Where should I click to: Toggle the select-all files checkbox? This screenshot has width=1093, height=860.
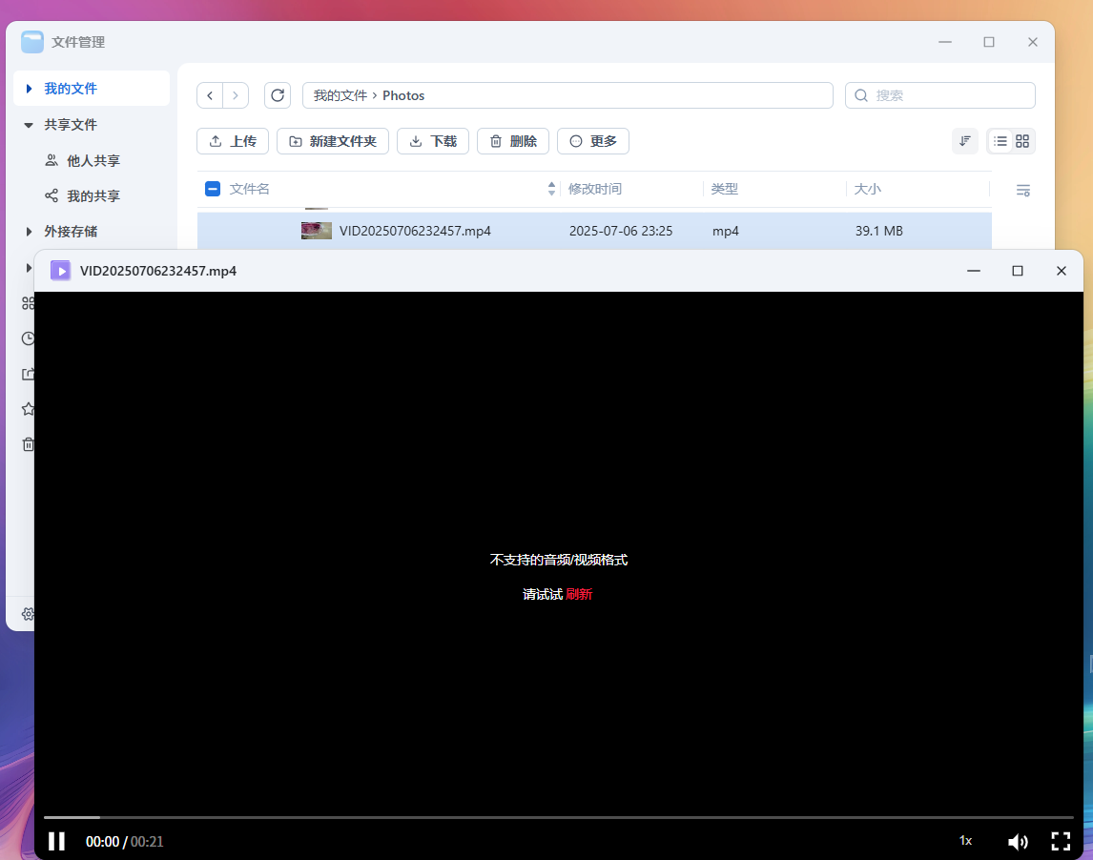(x=213, y=189)
